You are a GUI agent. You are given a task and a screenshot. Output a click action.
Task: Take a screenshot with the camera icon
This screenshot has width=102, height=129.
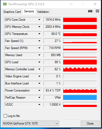point(90,11)
